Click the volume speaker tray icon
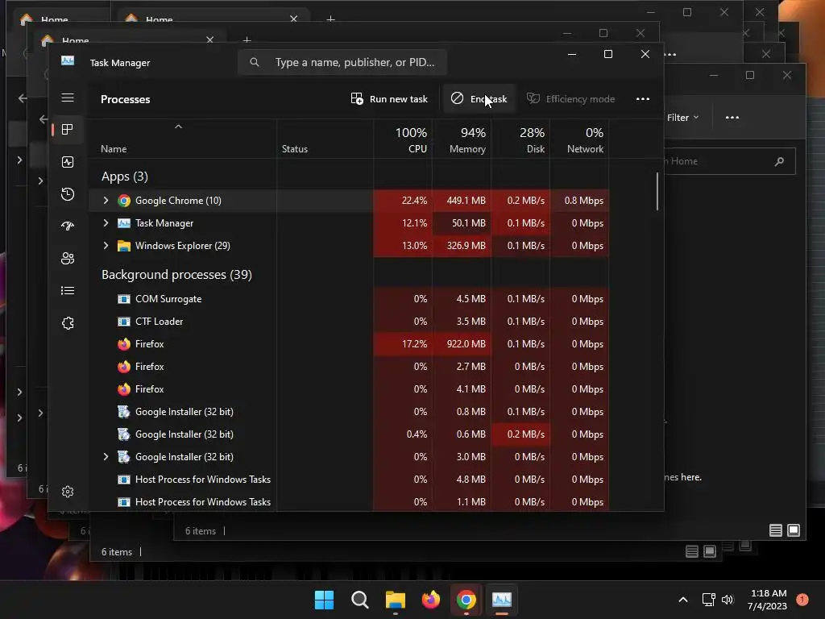The image size is (825, 619). (728, 600)
